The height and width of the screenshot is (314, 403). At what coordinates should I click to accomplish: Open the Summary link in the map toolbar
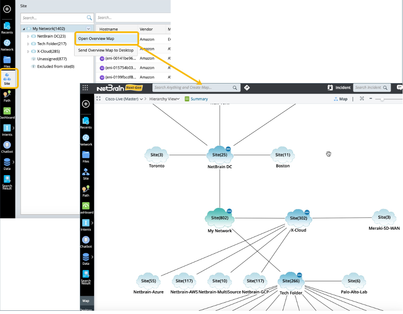[x=196, y=99]
